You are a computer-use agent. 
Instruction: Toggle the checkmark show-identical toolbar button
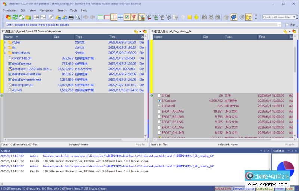click(x=127, y=17)
